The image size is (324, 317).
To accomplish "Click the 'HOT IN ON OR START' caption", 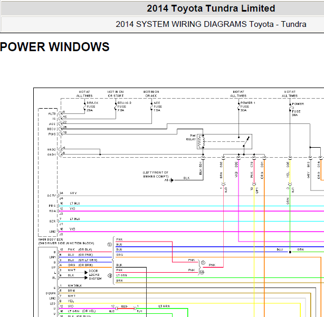I will click(116, 94).
